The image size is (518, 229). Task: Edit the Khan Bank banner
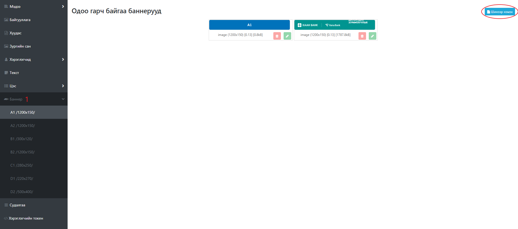pyautogui.click(x=372, y=36)
